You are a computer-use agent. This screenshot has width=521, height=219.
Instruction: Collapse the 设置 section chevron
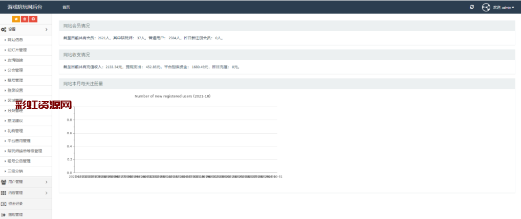[x=46, y=30]
